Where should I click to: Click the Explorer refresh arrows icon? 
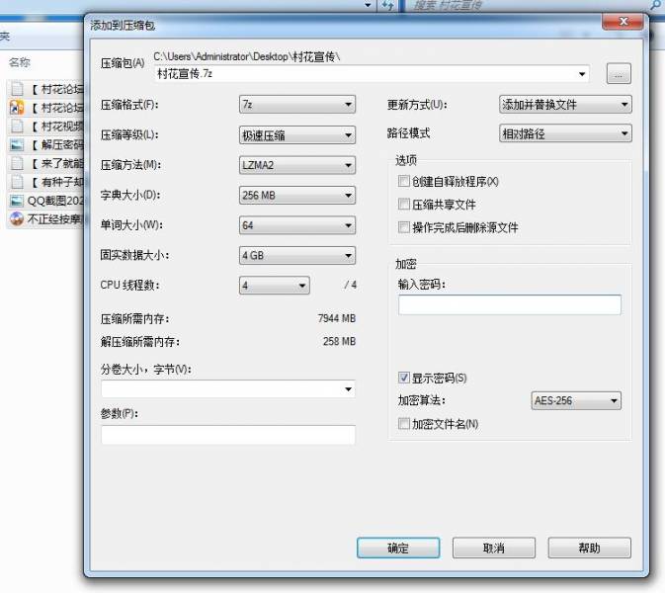[x=388, y=6]
